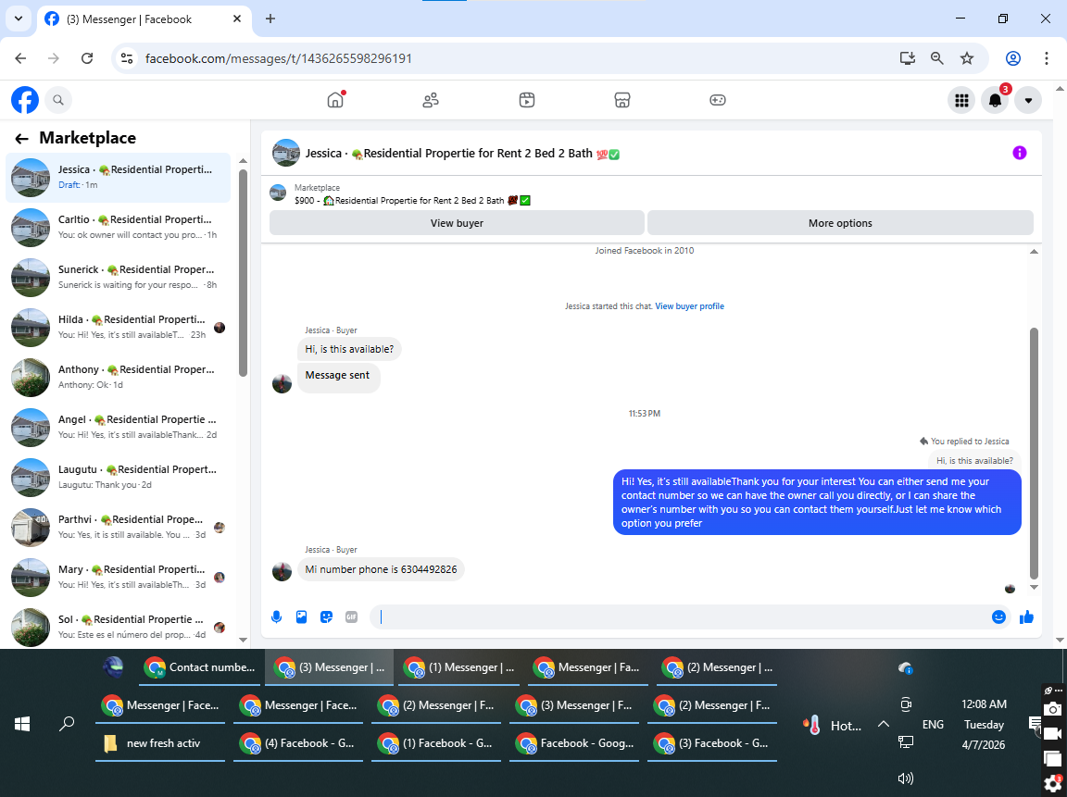1067x797 pixels.
Task: Open the tab search dropdown
Action: point(19,19)
